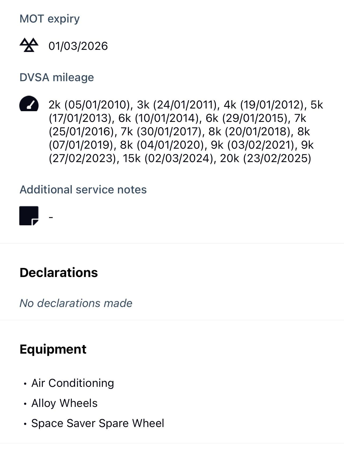The image size is (344, 449).
Task: Click the Equipment heading
Action: tap(53, 349)
